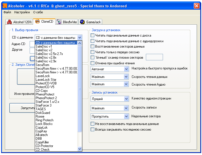Select 'Ring Protech' profile
The height and width of the screenshot is (155, 202).
click(56, 120)
